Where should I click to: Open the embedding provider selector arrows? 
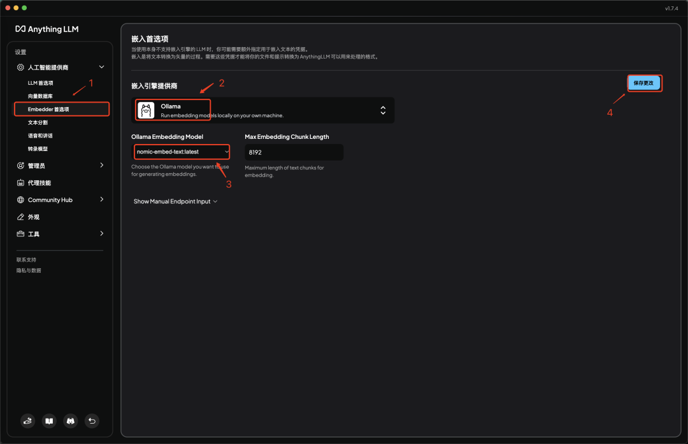tap(383, 110)
